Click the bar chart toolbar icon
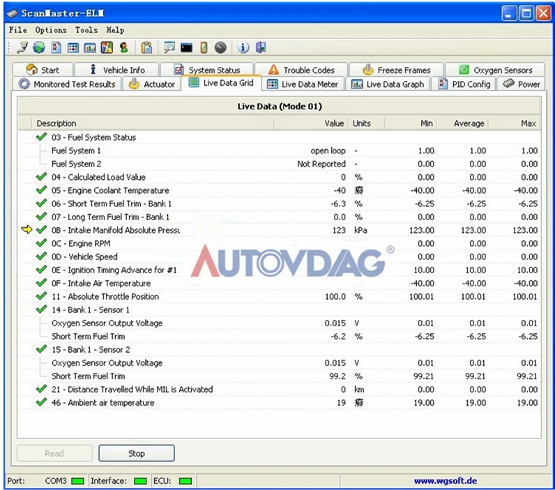555x490 pixels. (x=89, y=47)
